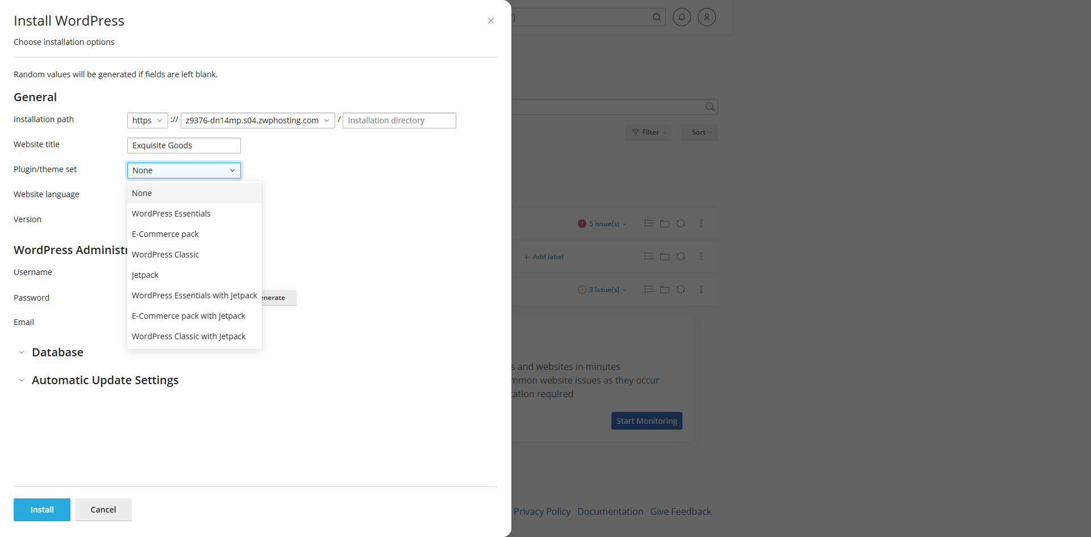This screenshot has height=537, width=1091.
Task: Click the Installation directory field
Action: 399,120
